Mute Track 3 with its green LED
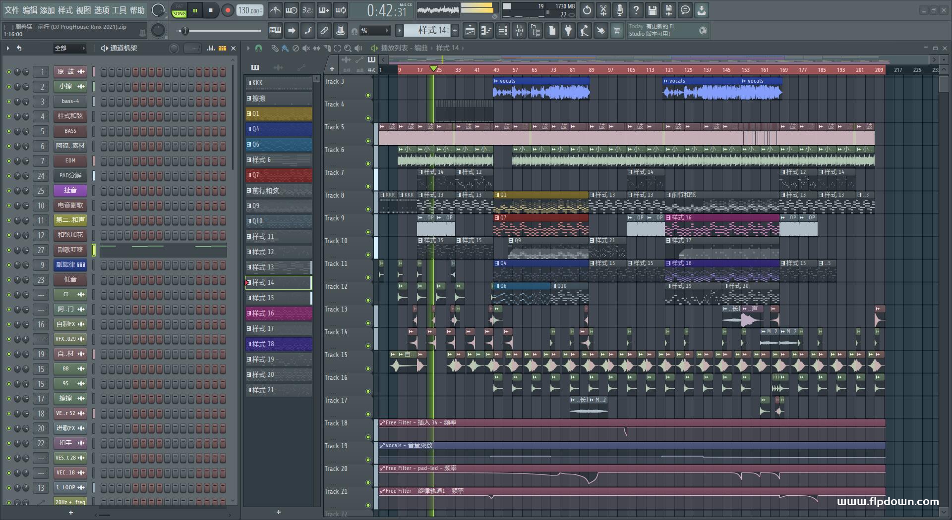 click(368, 95)
